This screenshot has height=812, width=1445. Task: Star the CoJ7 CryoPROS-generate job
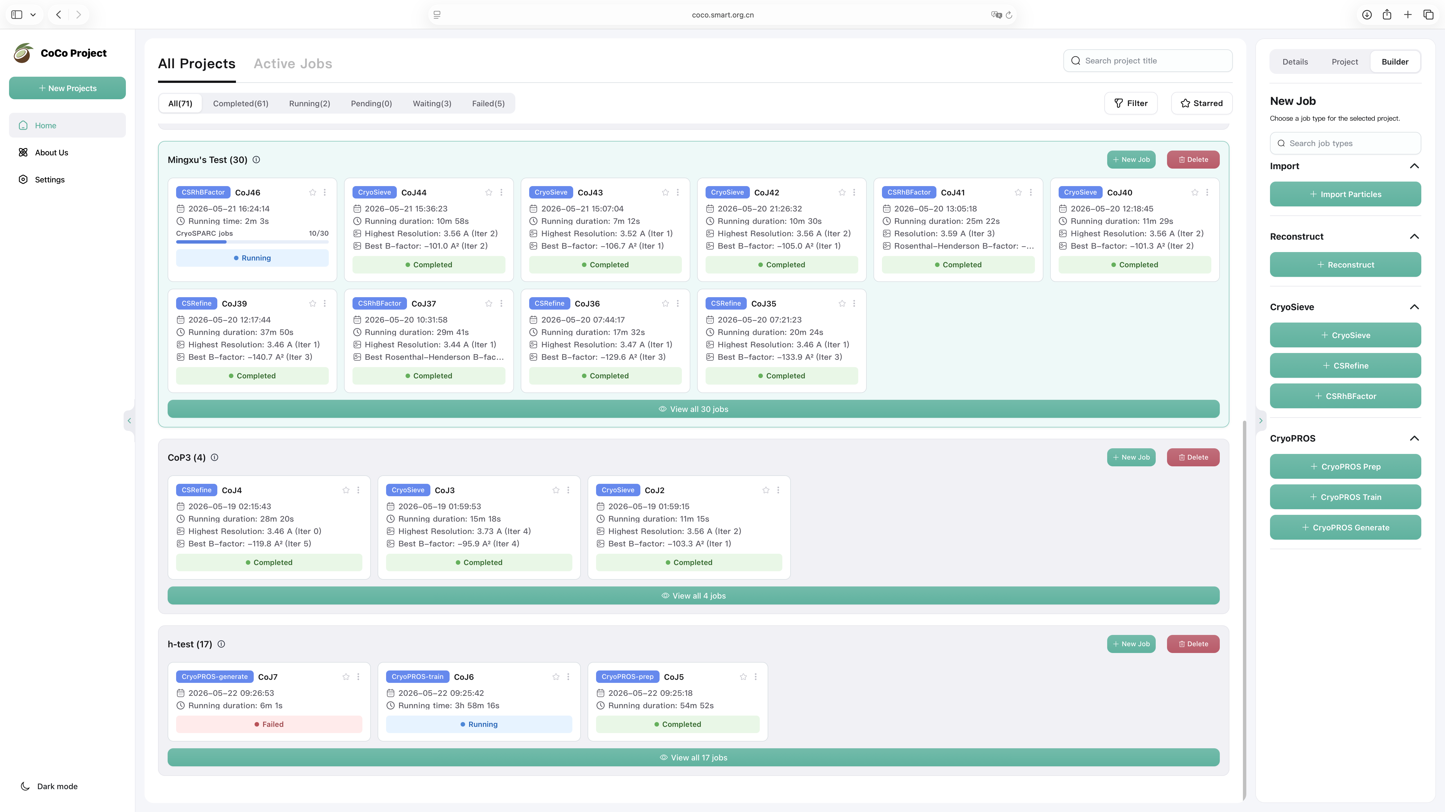tap(346, 676)
